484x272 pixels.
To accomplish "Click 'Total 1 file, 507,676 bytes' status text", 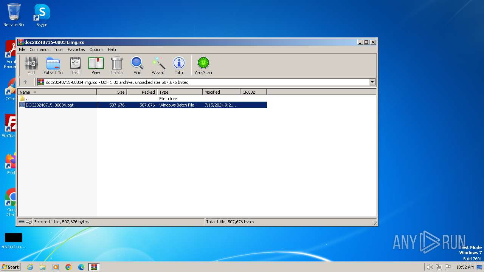I will coord(230,222).
